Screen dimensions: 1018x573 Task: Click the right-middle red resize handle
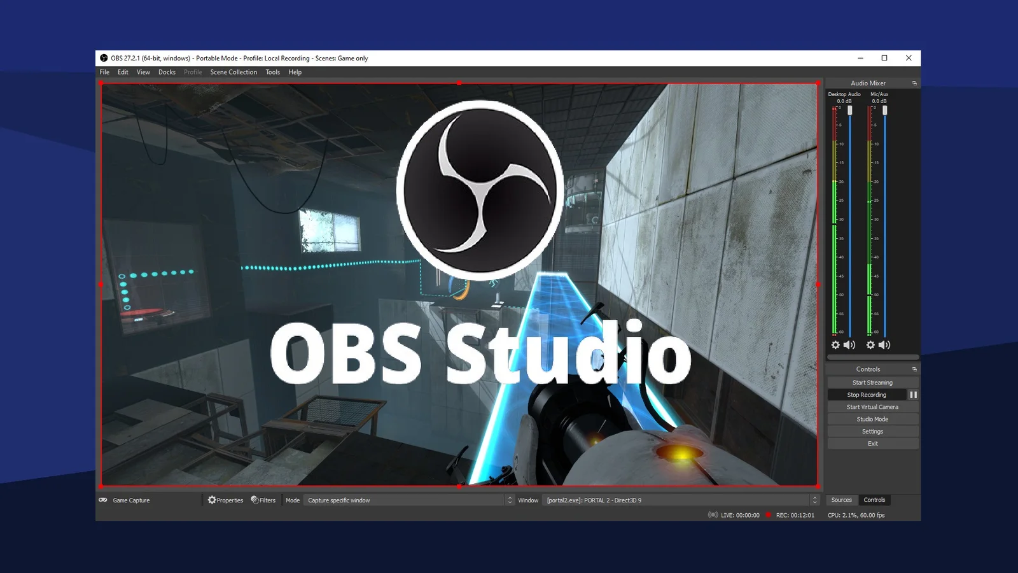pos(818,285)
